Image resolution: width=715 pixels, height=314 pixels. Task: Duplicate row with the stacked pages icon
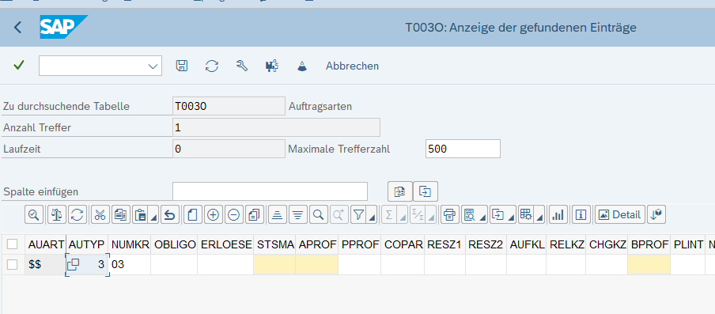click(255, 214)
